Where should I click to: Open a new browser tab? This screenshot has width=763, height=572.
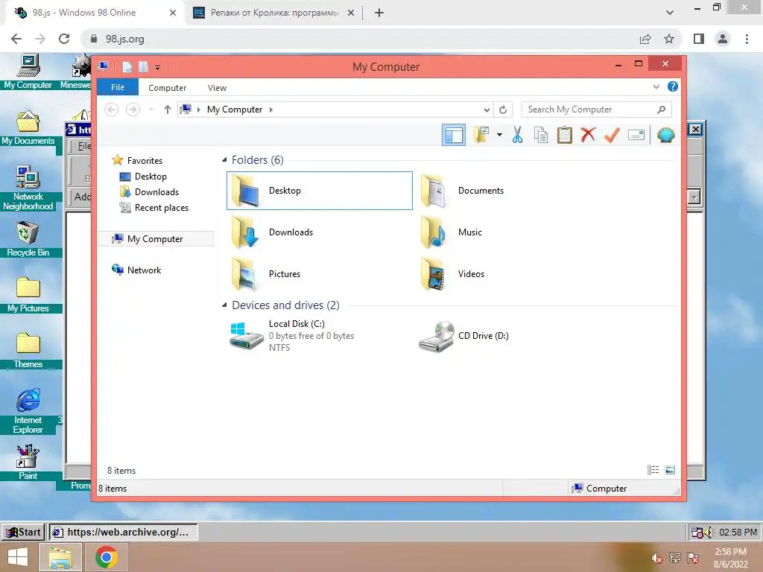379,13
